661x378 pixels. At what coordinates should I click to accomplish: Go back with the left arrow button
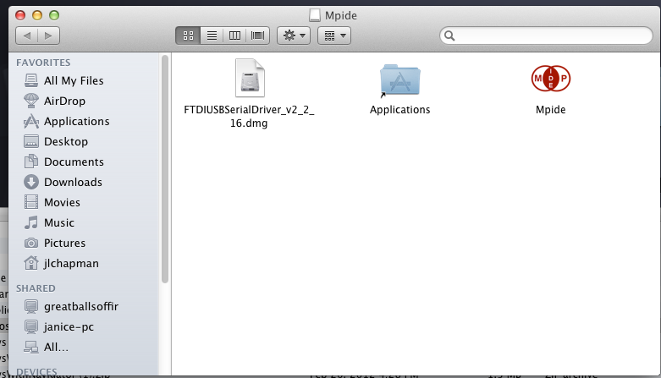[27, 36]
